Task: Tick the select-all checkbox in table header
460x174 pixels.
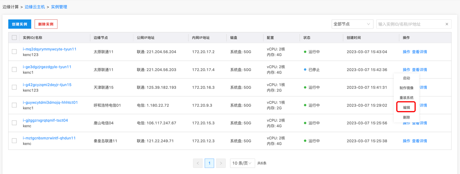Action: pyautogui.click(x=14, y=38)
